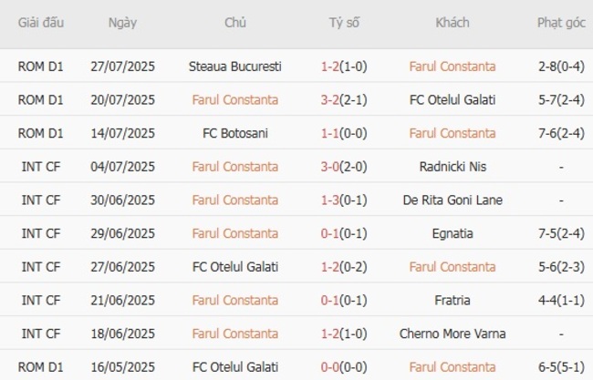The width and height of the screenshot is (593, 380).
Task: Open the FC Botosani team link
Action: (235, 133)
